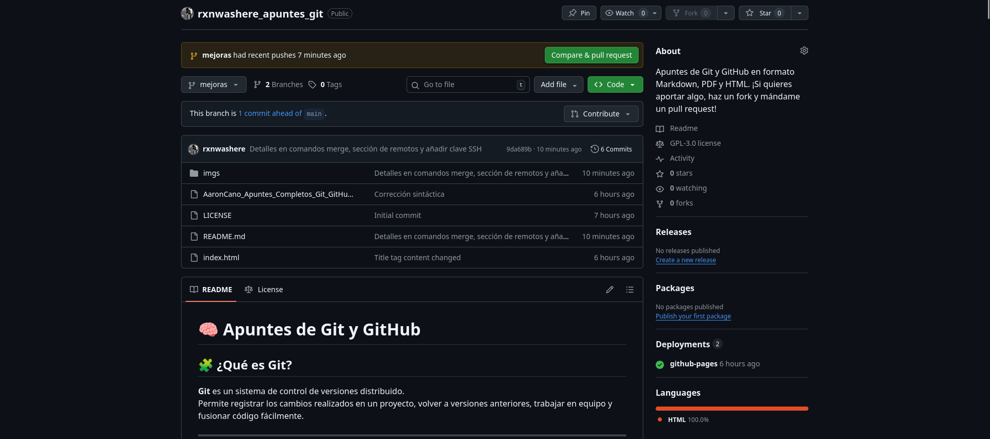990x439 pixels.
Task: Open the README.md file
Action: 224,237
